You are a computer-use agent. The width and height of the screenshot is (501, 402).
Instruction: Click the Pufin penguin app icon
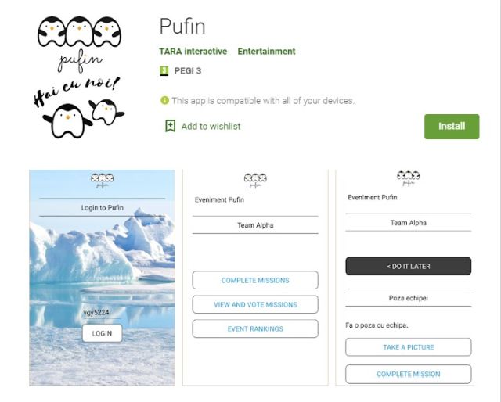[80, 77]
